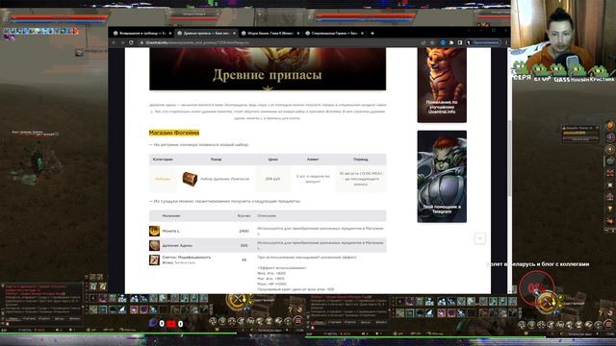Click the 'Свиток: Модифицировать' scroll icon

[154, 259]
